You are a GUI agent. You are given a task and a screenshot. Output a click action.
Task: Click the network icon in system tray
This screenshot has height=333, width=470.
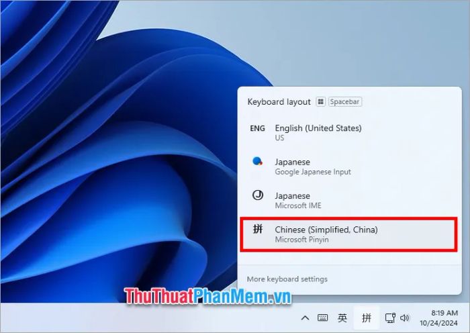coord(390,318)
